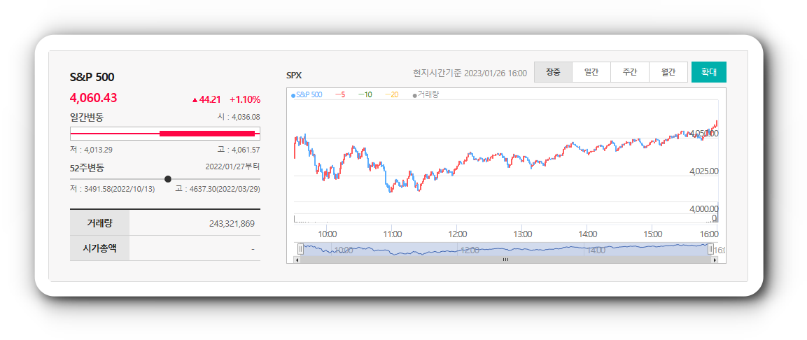Image resolution: width=807 pixels, height=340 pixels.
Task: Click the 4,025.00 y-axis label
Action: [x=703, y=171]
